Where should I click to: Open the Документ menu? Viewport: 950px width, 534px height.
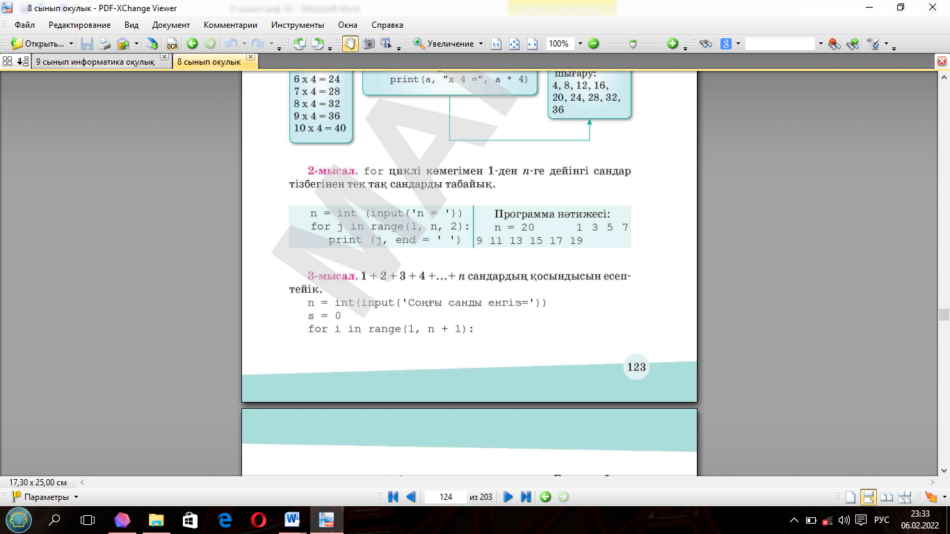pyautogui.click(x=171, y=25)
